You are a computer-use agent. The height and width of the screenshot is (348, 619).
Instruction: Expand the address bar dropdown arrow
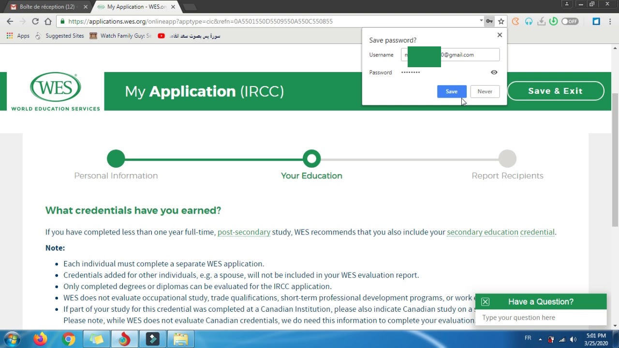(x=481, y=21)
